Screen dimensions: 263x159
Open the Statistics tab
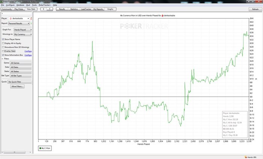click(x=74, y=9)
